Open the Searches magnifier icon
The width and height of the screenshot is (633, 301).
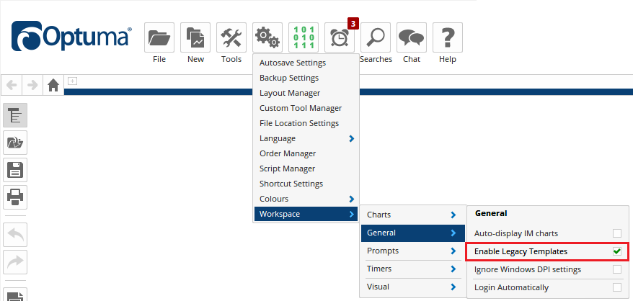click(376, 37)
